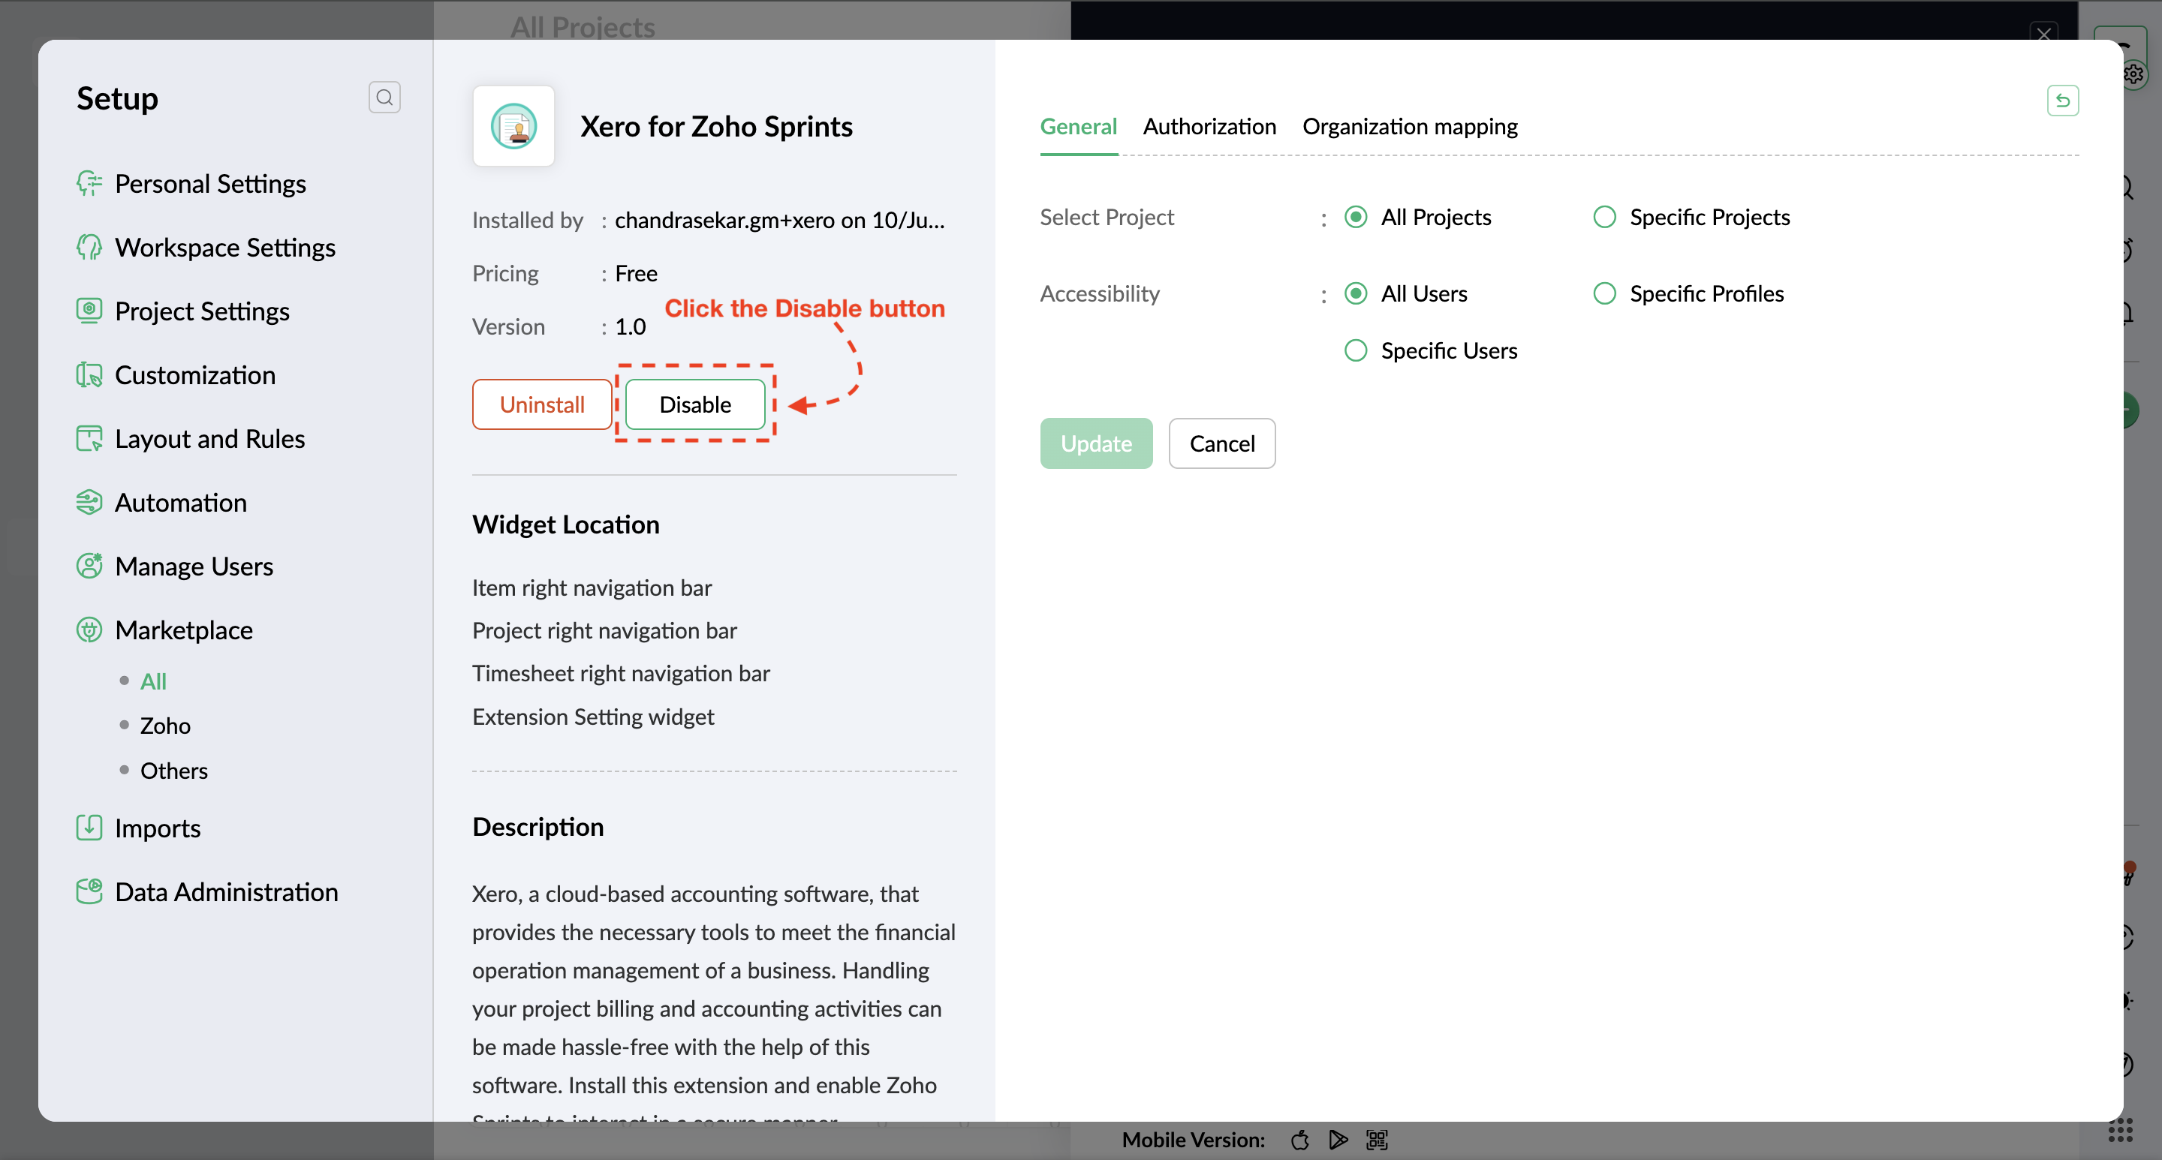The height and width of the screenshot is (1160, 2162).
Task: Click the Manage Users icon
Action: click(x=89, y=565)
